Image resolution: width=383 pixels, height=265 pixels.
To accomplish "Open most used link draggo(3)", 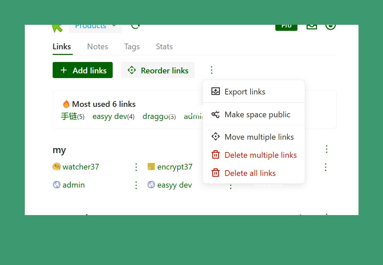I will pyautogui.click(x=159, y=116).
